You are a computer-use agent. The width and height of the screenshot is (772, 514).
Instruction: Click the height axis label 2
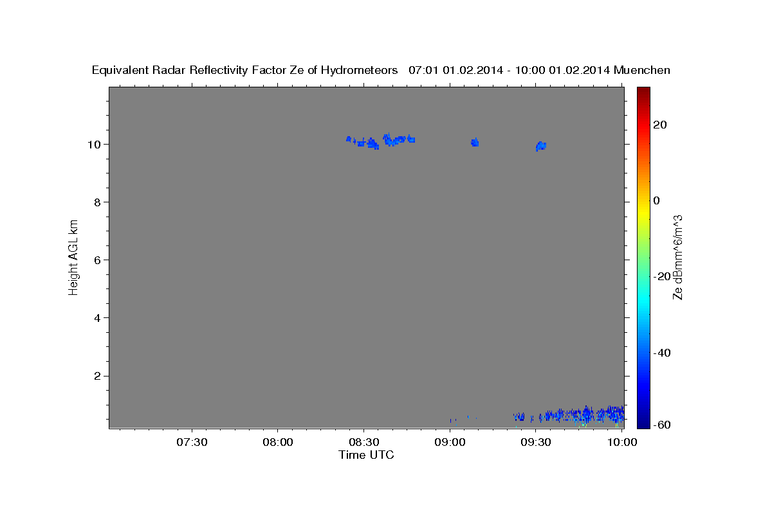point(98,376)
